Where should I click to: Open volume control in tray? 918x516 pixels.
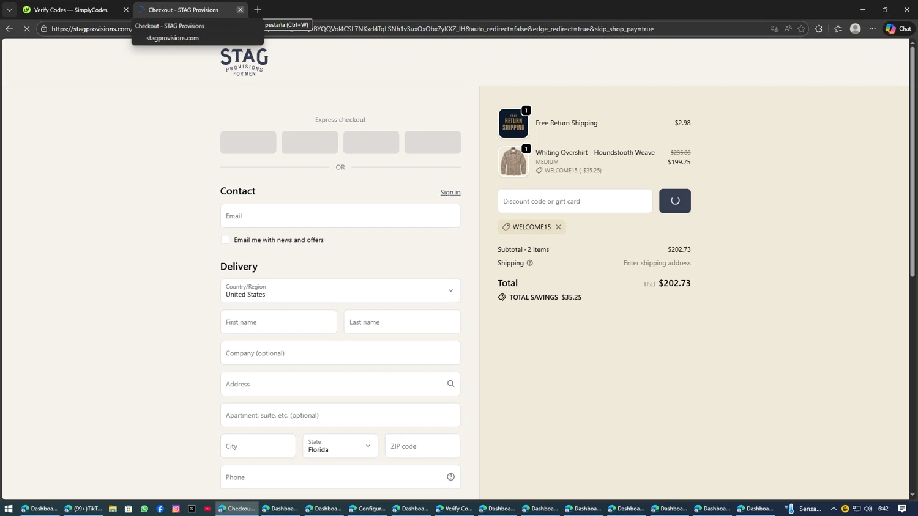[x=868, y=509]
